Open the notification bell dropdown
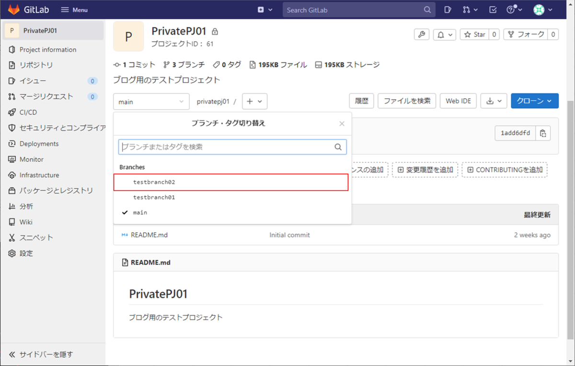This screenshot has width=575, height=366. (x=445, y=35)
